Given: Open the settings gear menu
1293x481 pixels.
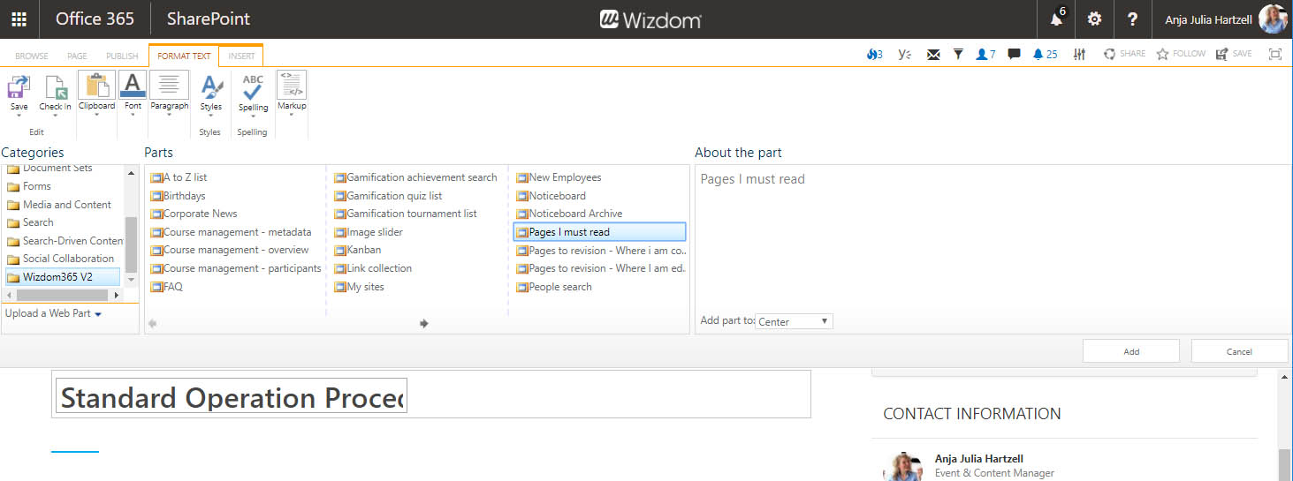Looking at the screenshot, I should pyautogui.click(x=1094, y=19).
